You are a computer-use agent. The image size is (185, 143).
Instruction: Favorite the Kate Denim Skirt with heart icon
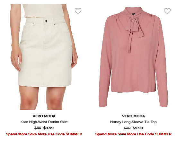click(x=78, y=11)
